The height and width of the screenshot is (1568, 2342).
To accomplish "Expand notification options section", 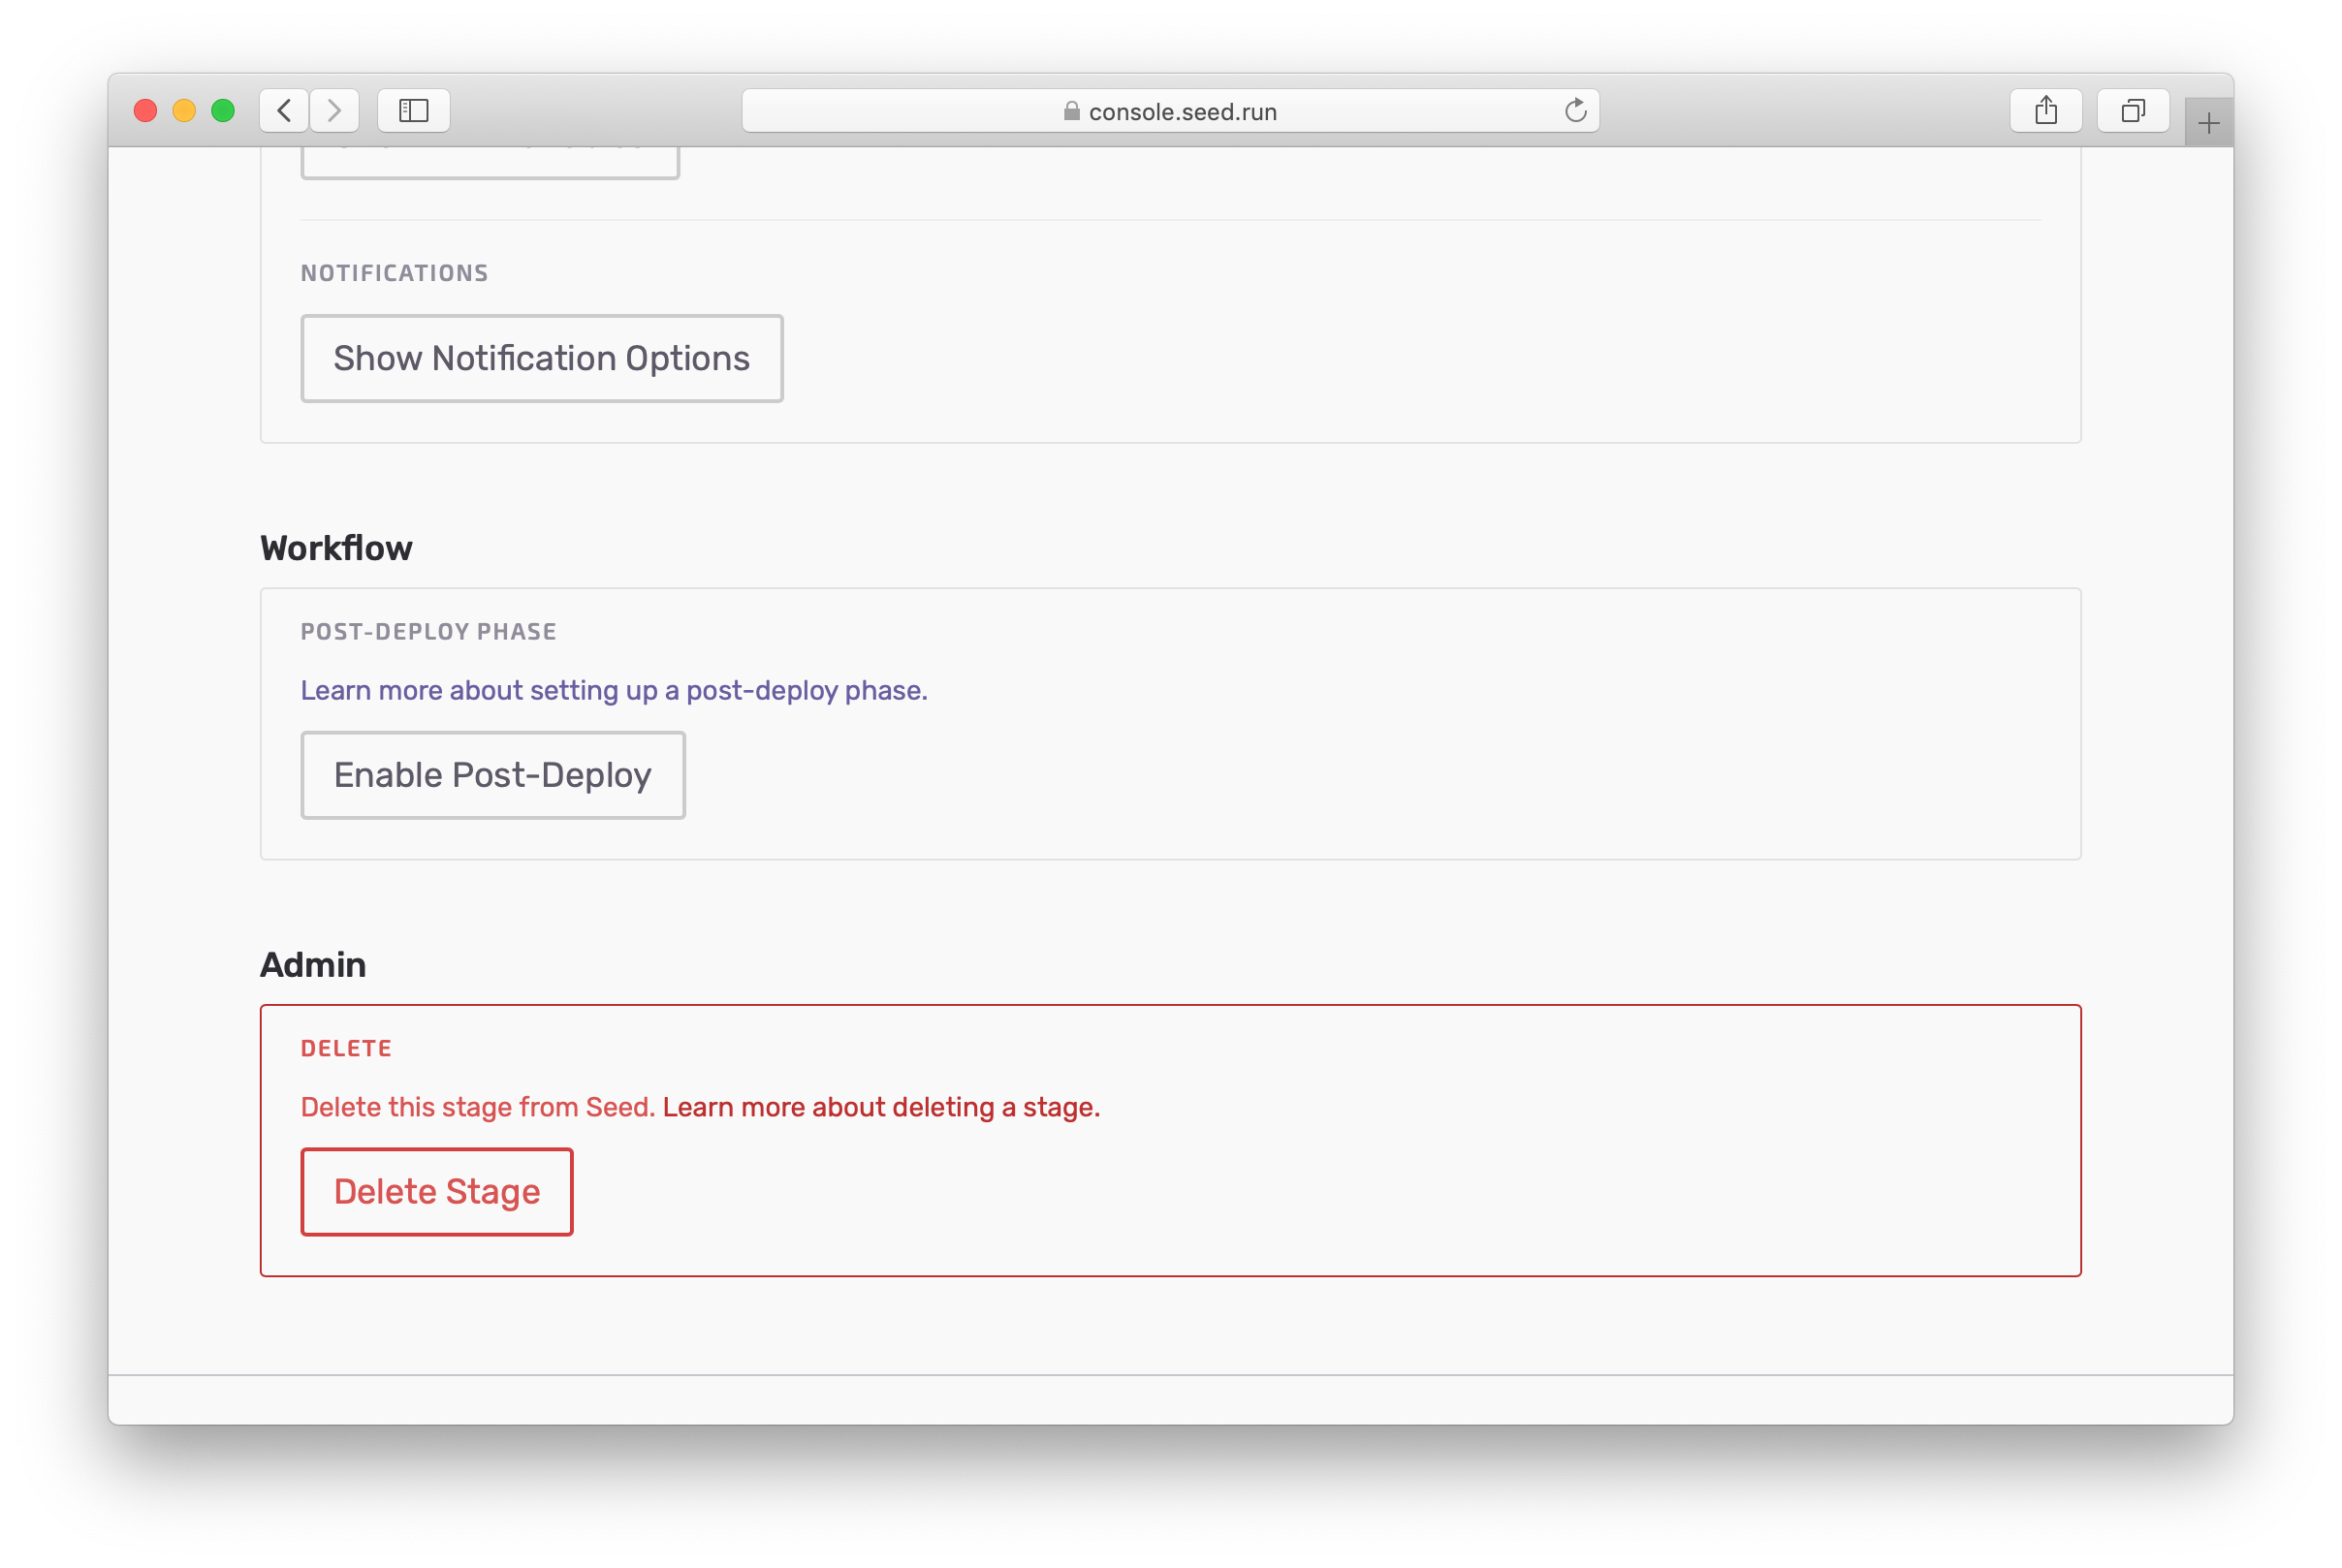I will (x=543, y=359).
